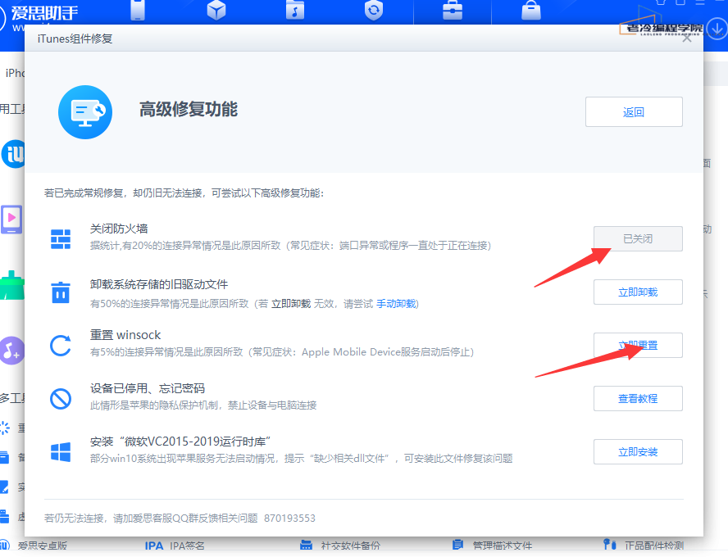728x557 pixels.
Task: Click the trash can icon beside 卸载系统存储的旧驱动文件
Action: click(x=61, y=292)
